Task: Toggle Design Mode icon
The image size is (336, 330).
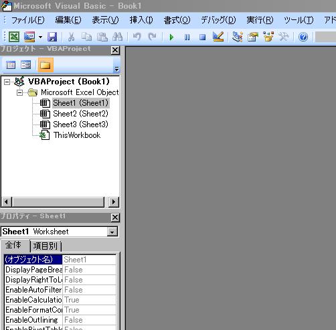Action: pos(218,37)
